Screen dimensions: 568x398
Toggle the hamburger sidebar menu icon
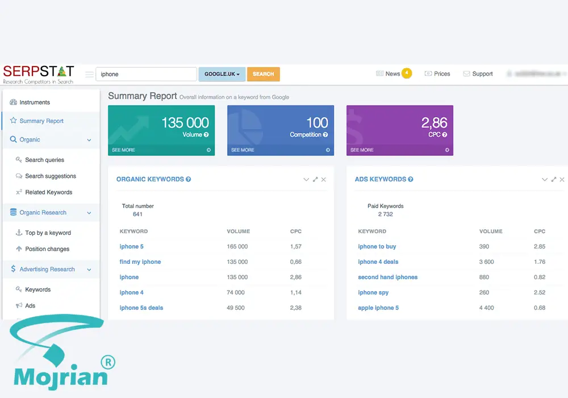[x=89, y=74]
